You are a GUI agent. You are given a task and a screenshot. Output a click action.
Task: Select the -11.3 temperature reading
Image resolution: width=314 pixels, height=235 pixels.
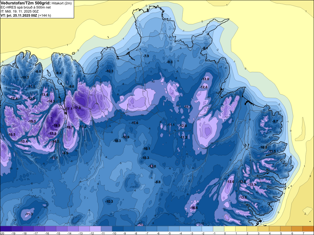coord(29,214)
